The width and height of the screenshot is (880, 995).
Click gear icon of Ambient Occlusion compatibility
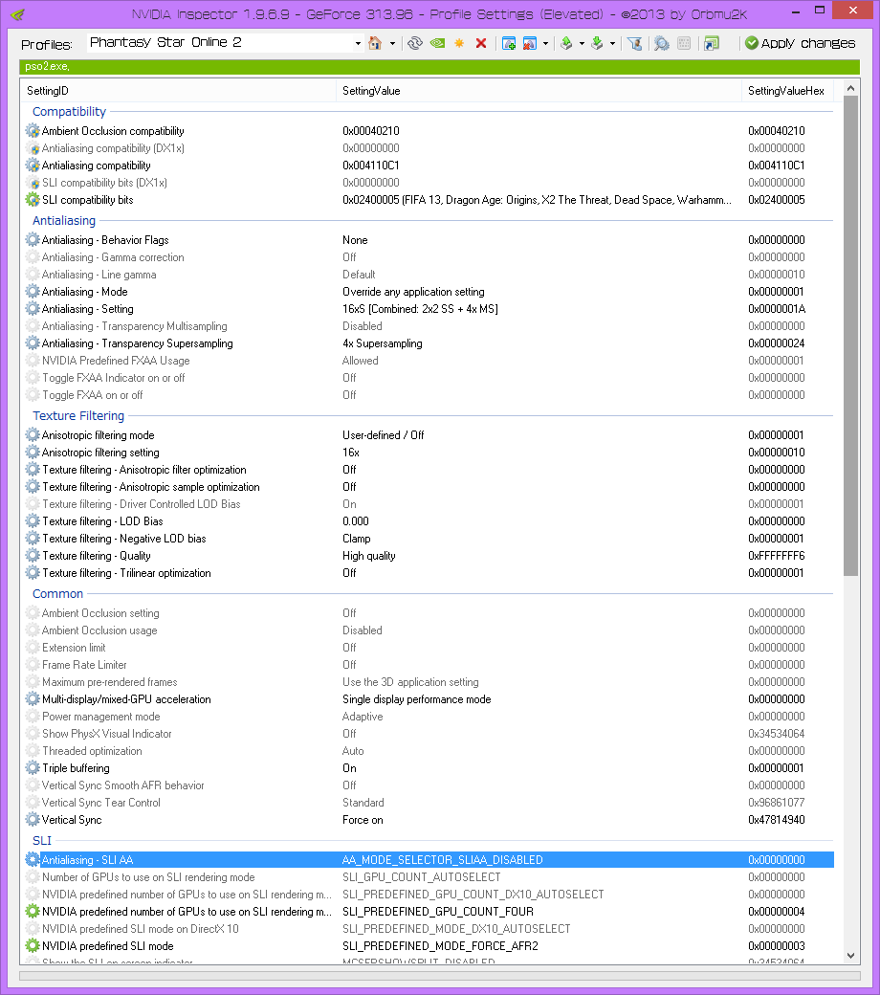tap(33, 131)
